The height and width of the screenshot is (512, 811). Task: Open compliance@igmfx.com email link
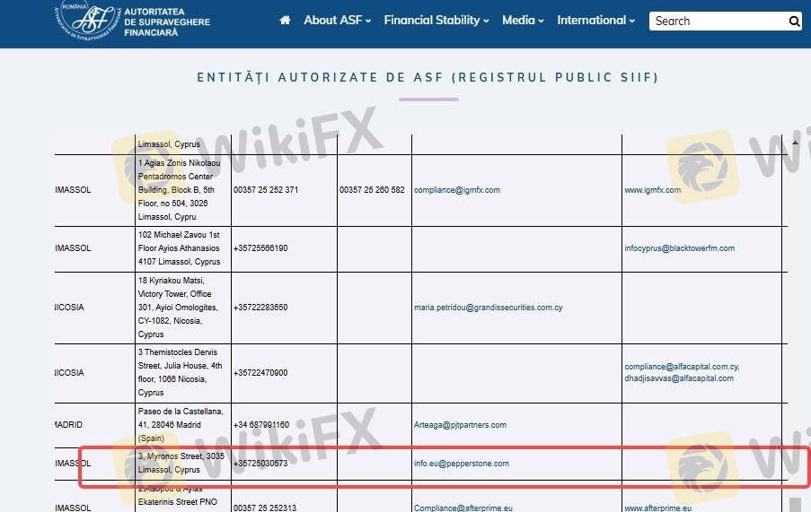(456, 190)
